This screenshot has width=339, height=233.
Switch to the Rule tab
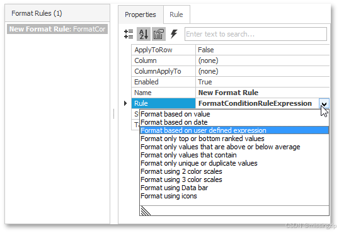pyautogui.click(x=176, y=14)
